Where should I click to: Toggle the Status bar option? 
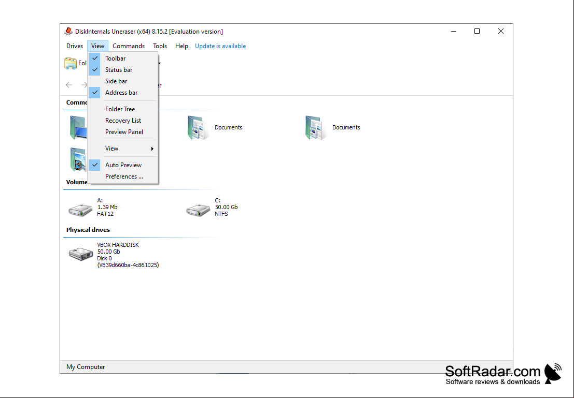click(x=123, y=70)
